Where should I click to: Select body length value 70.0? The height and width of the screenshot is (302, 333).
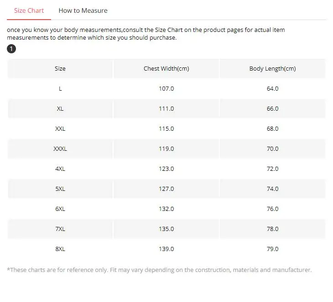(272, 149)
